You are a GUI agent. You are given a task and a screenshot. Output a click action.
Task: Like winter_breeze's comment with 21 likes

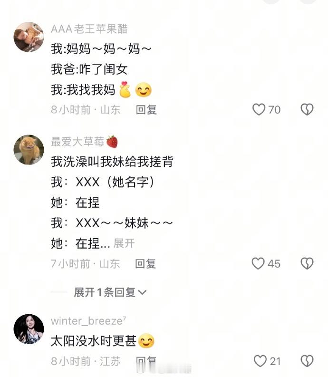[260, 361]
